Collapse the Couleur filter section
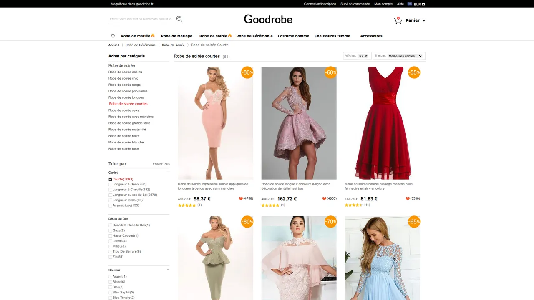 pyautogui.click(x=168, y=270)
